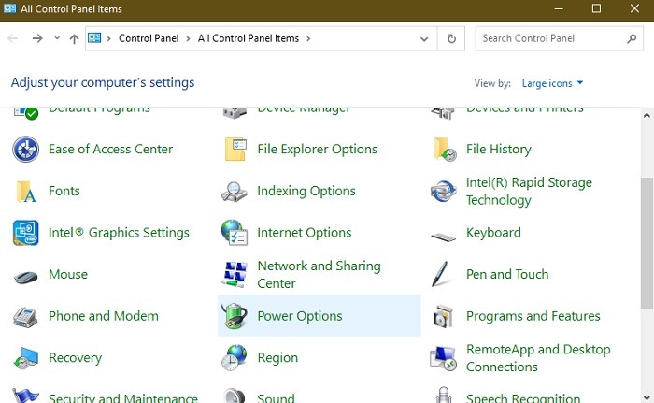Screen dimensions: 654x403
Task: Select Control Panel breadcrumb
Action: 149,38
